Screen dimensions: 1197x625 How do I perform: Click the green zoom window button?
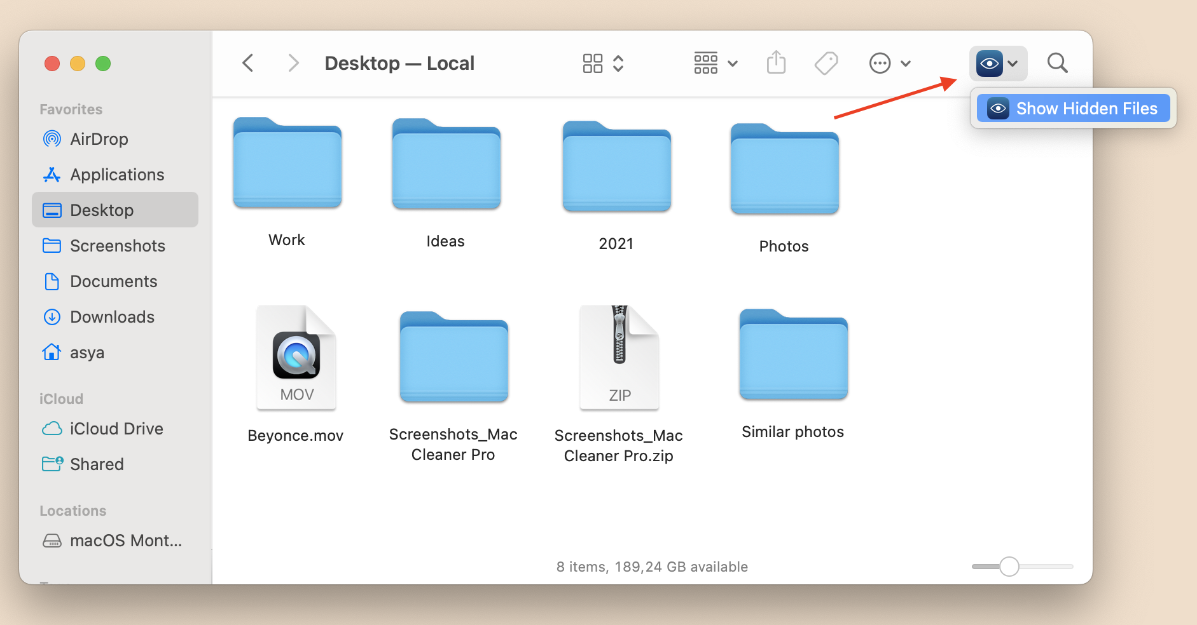pos(102,64)
